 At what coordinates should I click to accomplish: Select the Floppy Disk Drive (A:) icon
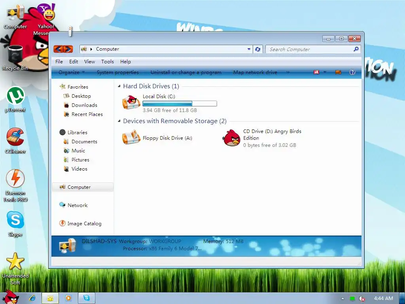click(131, 137)
